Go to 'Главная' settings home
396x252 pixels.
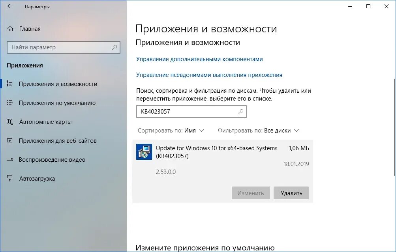click(x=30, y=29)
